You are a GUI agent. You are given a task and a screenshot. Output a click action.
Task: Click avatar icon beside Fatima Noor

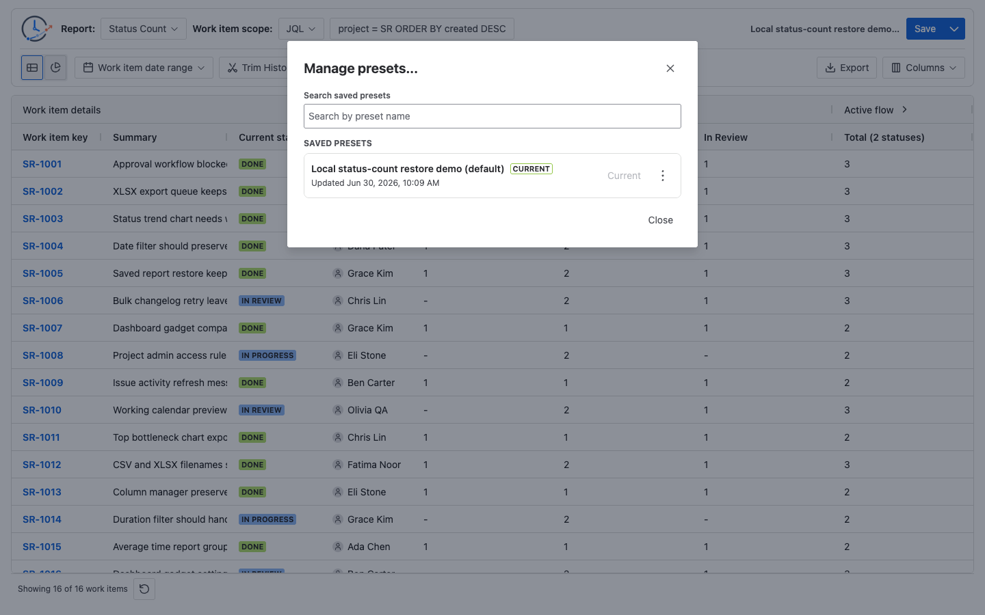[x=338, y=465]
